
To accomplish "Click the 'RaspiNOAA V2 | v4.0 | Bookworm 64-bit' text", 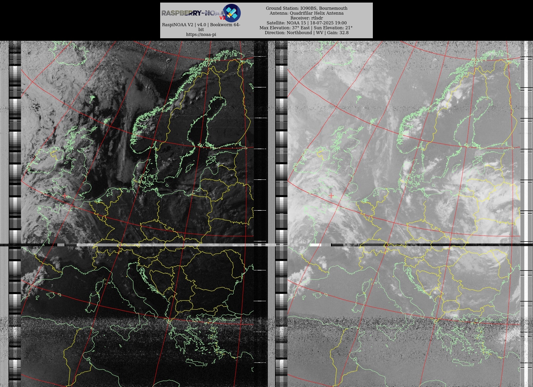I will [x=201, y=27].
